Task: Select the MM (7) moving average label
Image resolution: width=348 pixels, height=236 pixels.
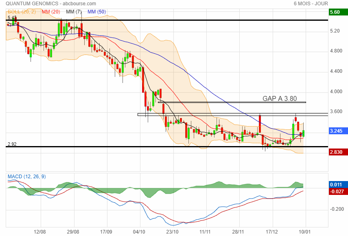Action: (74, 12)
